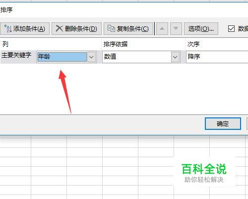Click the 删除条件(D) button
Screen dimensions: 248x199
point(76,29)
